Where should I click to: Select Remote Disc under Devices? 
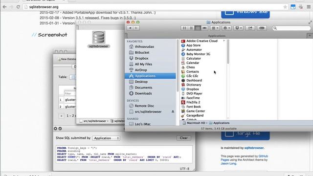(x=144, y=106)
